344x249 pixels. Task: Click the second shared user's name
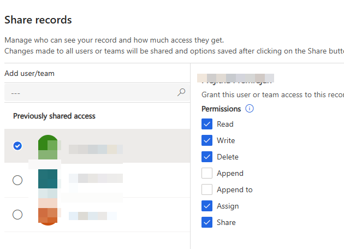pyautogui.click(x=96, y=179)
